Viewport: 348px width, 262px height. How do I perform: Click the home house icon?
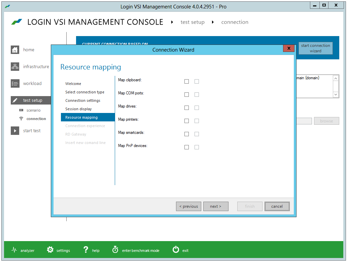(15, 50)
